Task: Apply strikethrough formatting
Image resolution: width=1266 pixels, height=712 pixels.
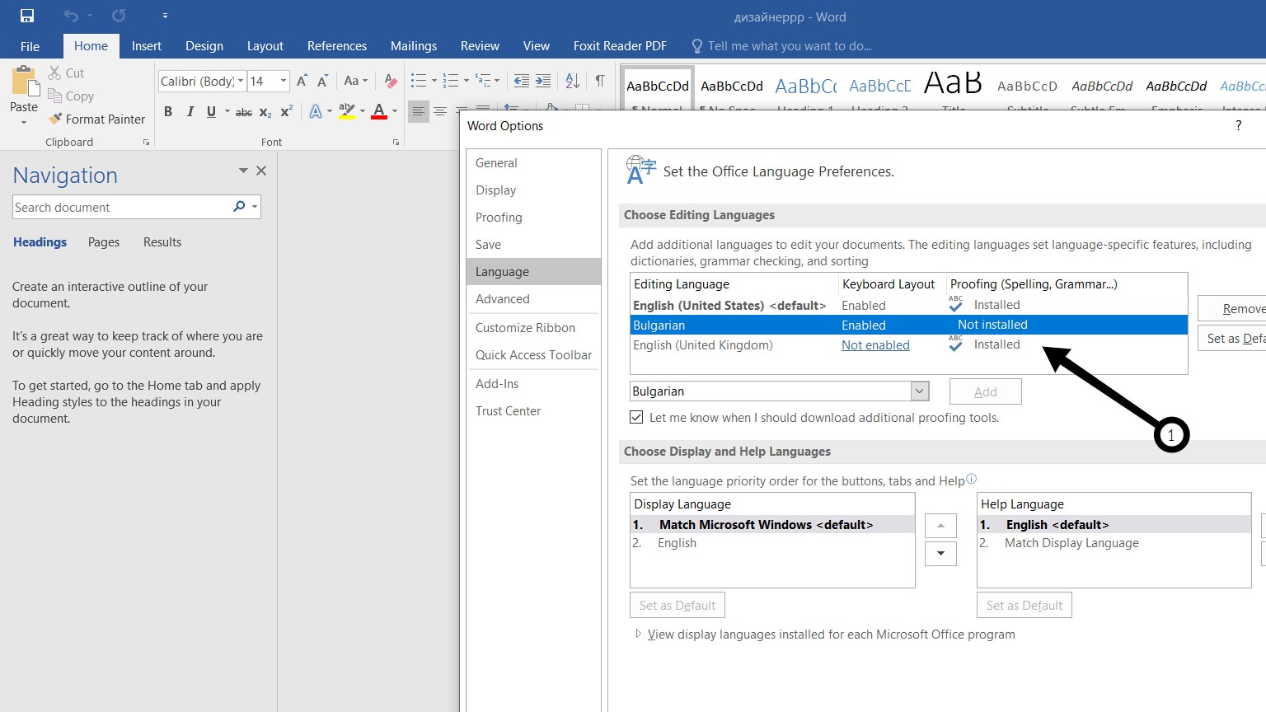Action: click(x=244, y=112)
